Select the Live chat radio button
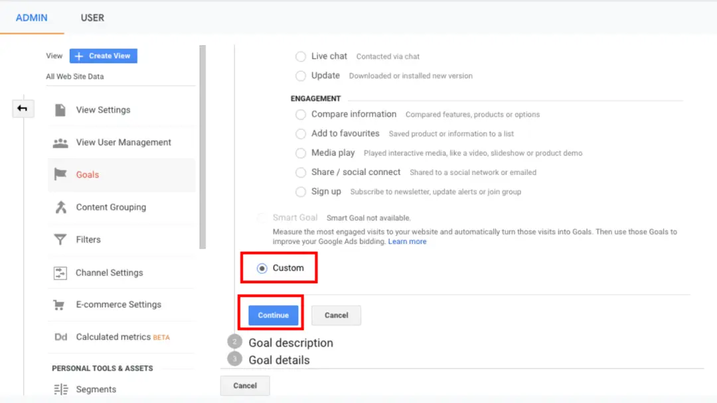The image size is (717, 403). click(301, 56)
